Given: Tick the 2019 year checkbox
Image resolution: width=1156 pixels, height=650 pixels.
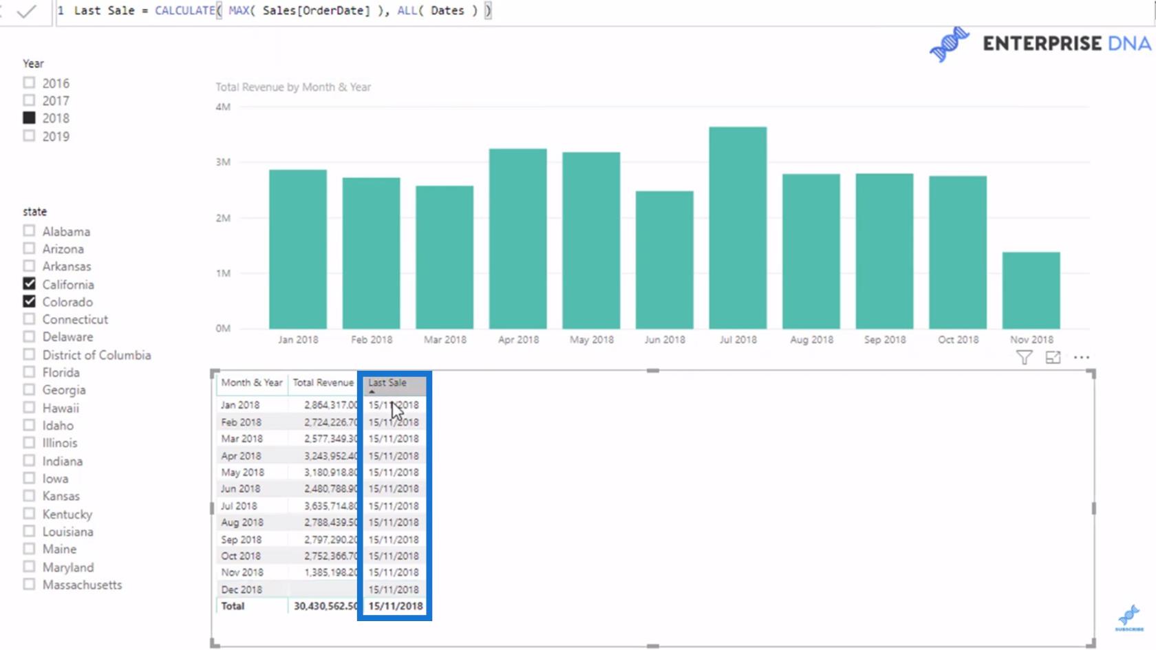Looking at the screenshot, I should pyautogui.click(x=29, y=136).
